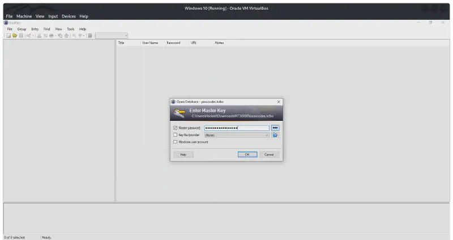
Task: Uncheck the Master password checkbox
Action: (x=175, y=128)
